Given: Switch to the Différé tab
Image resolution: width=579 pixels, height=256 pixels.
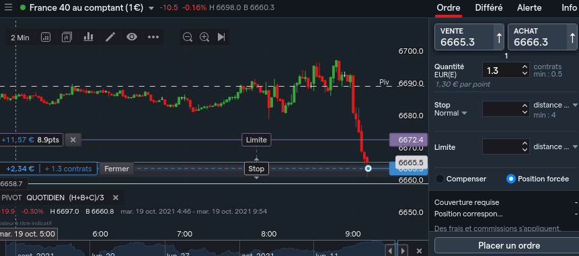Looking at the screenshot, I should point(489,8).
